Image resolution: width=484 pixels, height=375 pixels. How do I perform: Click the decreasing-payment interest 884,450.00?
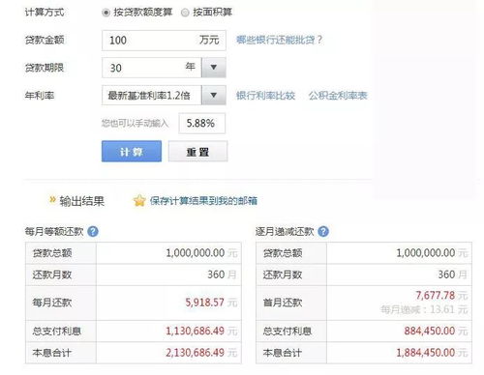[x=430, y=331]
